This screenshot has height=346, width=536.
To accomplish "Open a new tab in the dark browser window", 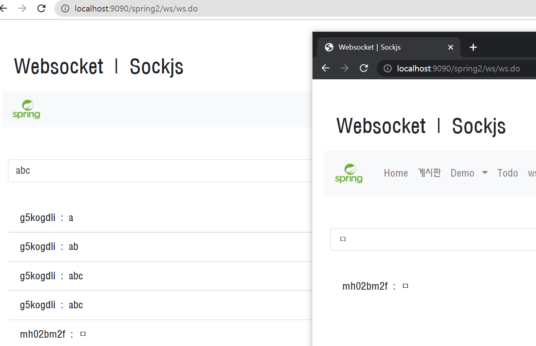I will coord(473,47).
